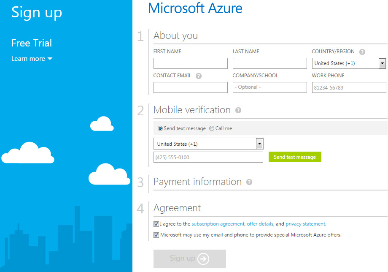The image size is (388, 272).
Task: Uncheck the subscription agreement checkbox
Action: pos(156,224)
